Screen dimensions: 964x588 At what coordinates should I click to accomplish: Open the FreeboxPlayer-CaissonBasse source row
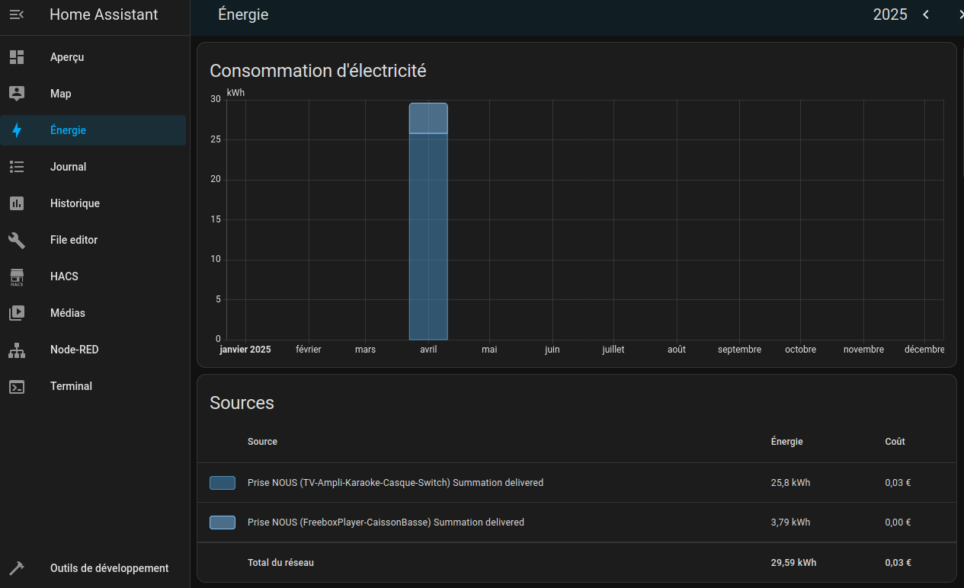(386, 522)
